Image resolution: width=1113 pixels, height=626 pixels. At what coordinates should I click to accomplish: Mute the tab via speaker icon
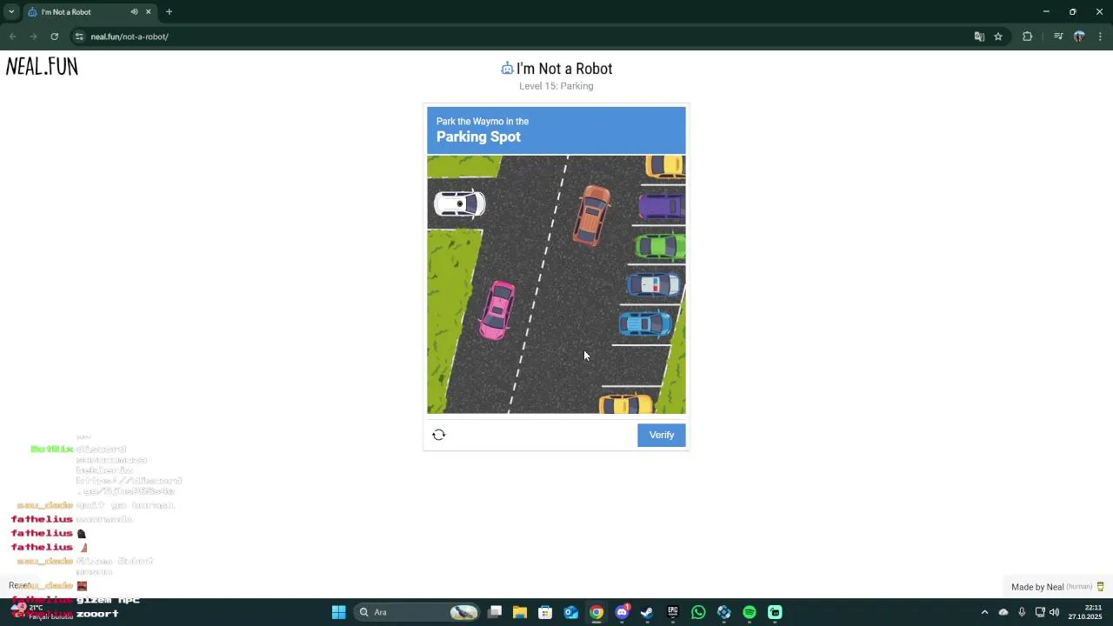[134, 12]
